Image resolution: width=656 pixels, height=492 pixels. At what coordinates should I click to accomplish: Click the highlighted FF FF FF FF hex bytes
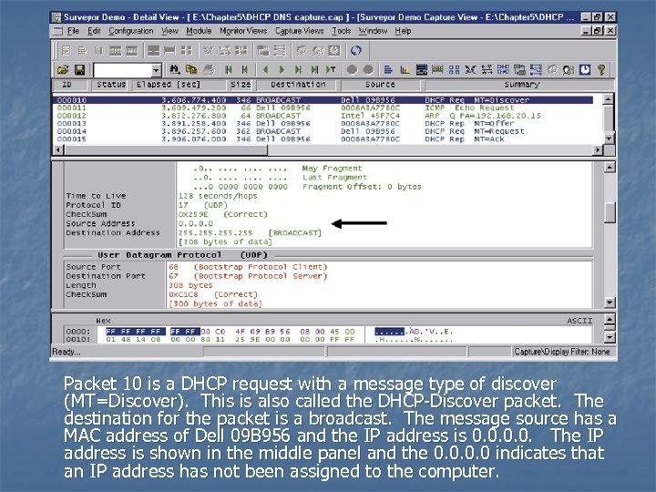pyautogui.click(x=136, y=332)
